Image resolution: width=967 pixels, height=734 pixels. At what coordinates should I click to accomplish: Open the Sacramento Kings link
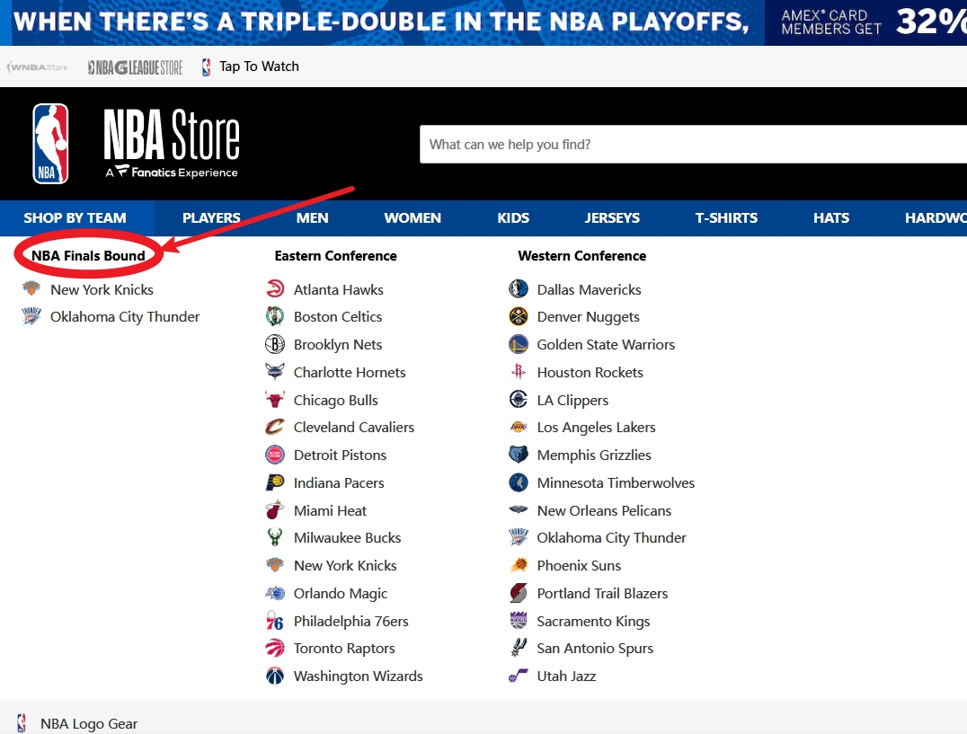(593, 621)
